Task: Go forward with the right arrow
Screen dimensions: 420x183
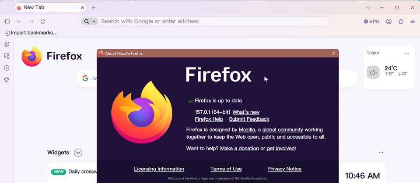Action: (31, 22)
